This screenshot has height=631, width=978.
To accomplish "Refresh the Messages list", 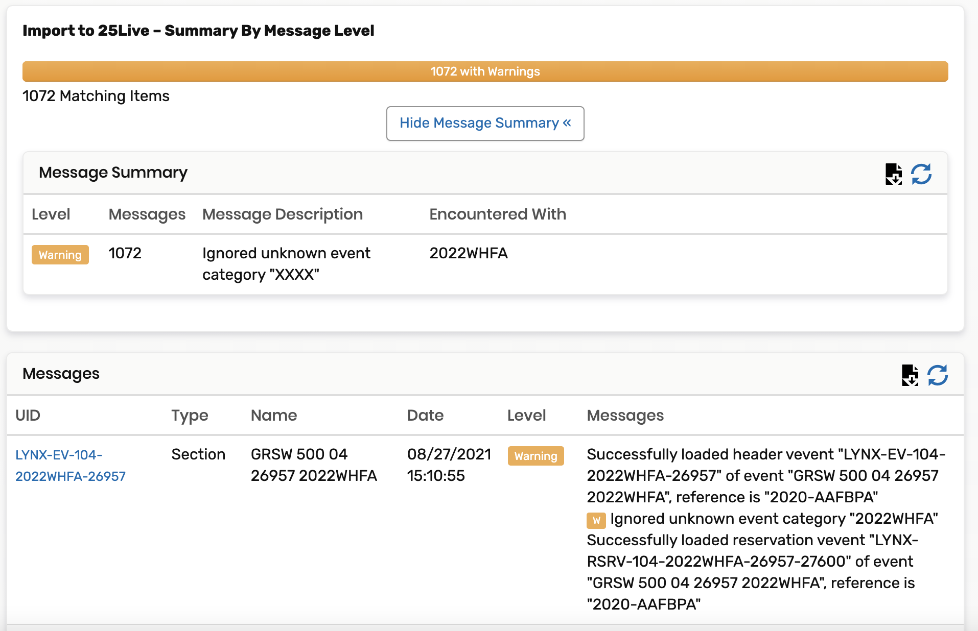I will coord(938,375).
